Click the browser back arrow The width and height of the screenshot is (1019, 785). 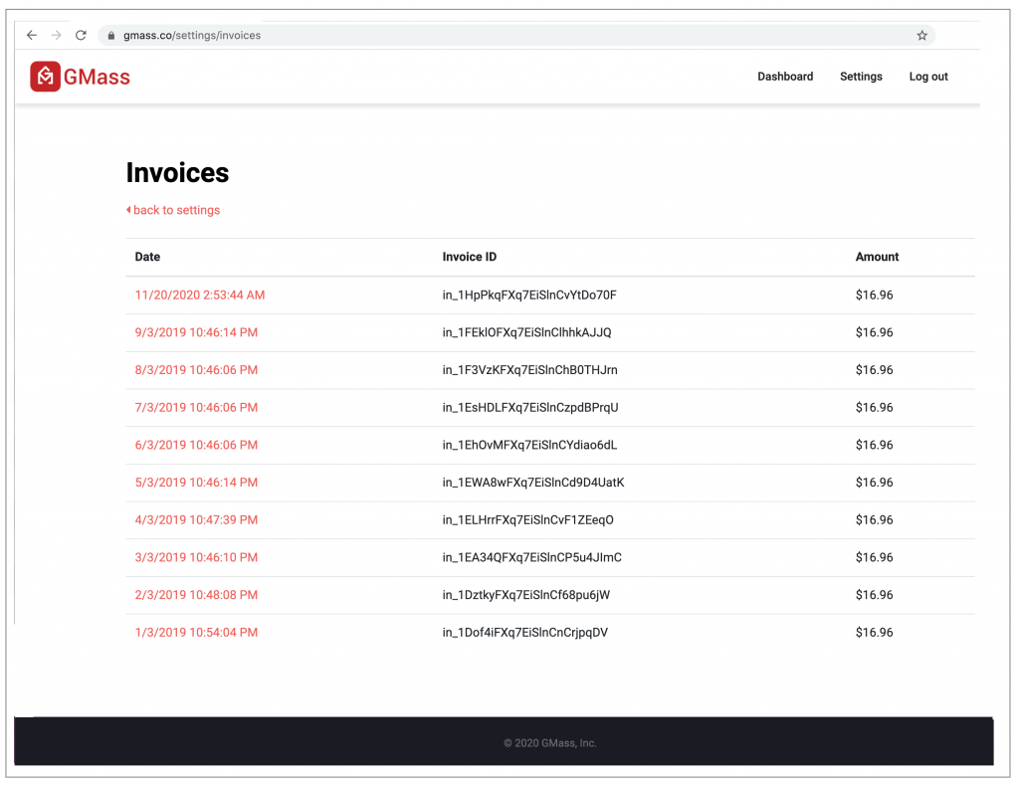point(31,35)
